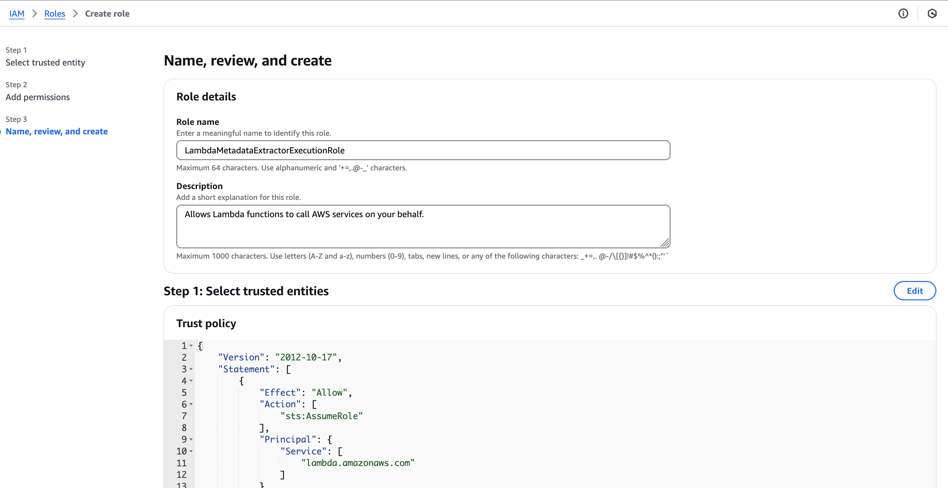Click the breadcrumb chevron after IAM
Screen dimensions: 948x488
(x=35, y=14)
